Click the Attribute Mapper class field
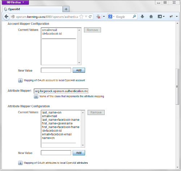Image resolution: width=181 pixels, height=171 pixels. [61, 91]
